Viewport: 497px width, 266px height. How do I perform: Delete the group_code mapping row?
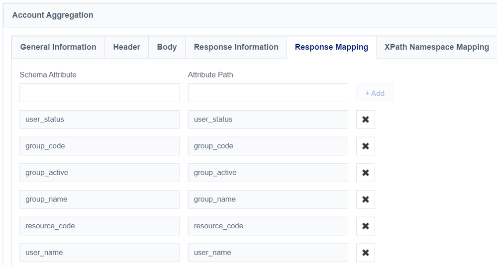(365, 146)
